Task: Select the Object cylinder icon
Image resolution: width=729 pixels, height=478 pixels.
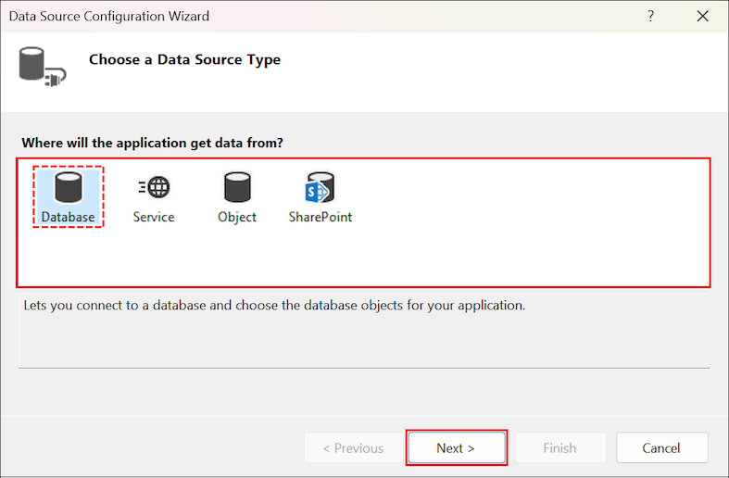Action: coord(237,188)
